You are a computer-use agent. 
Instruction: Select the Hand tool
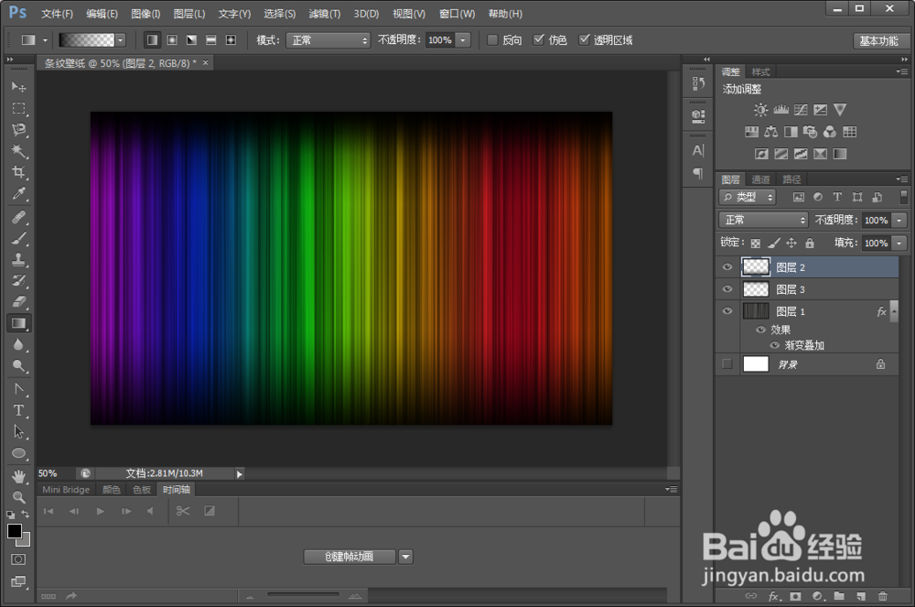[18, 476]
